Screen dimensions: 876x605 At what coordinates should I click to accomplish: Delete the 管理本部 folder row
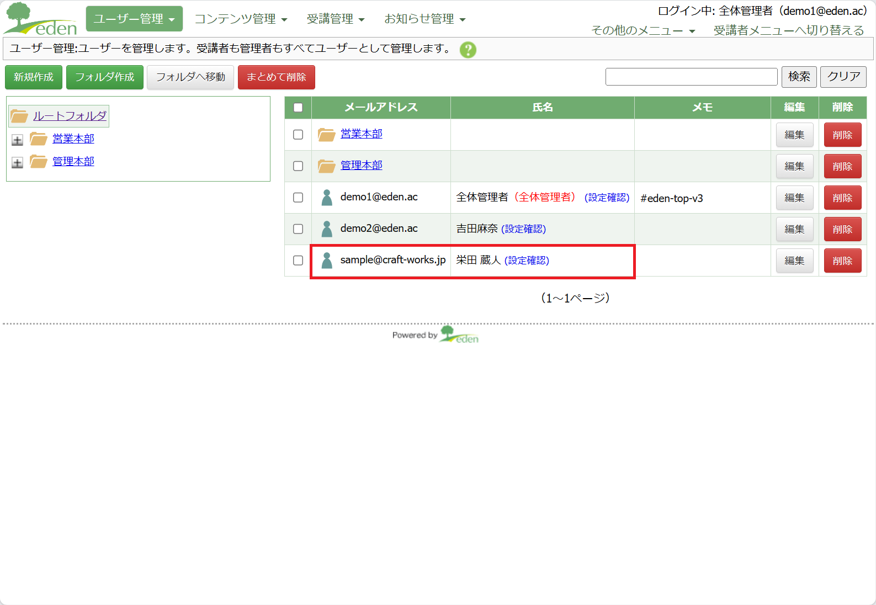pos(842,166)
